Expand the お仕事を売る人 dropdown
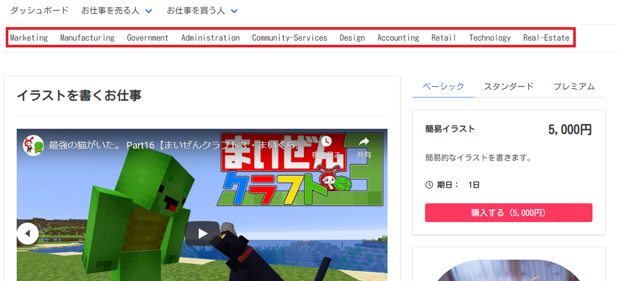617x281 pixels. click(117, 10)
